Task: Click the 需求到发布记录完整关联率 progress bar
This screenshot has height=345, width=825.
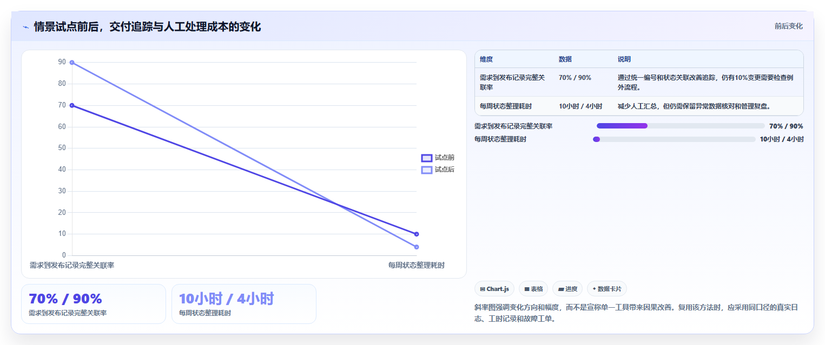Action: coord(681,126)
